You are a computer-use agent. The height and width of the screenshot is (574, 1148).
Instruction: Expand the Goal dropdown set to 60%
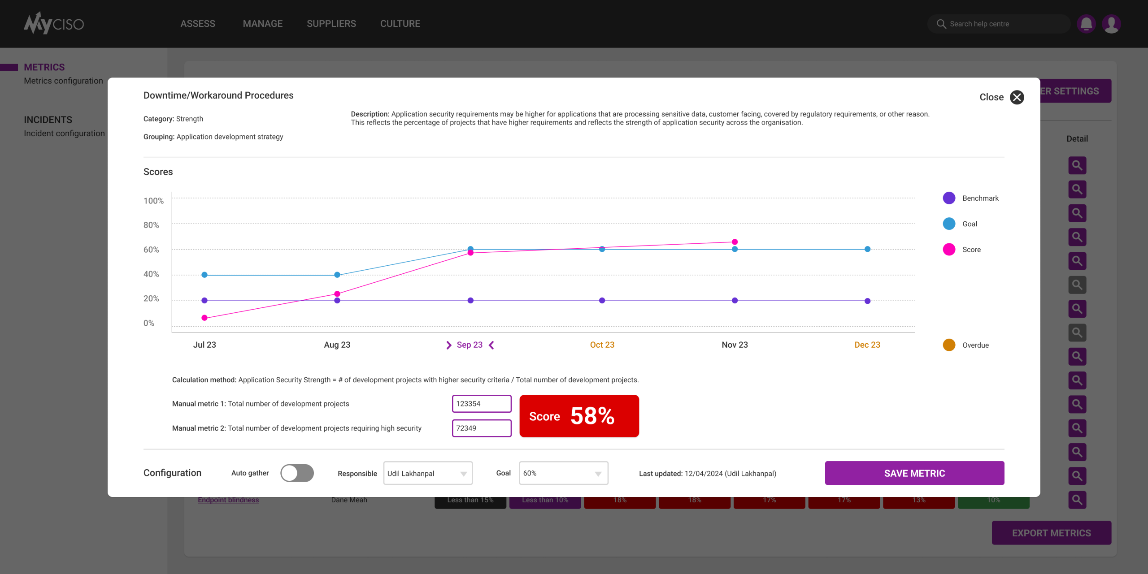563,473
